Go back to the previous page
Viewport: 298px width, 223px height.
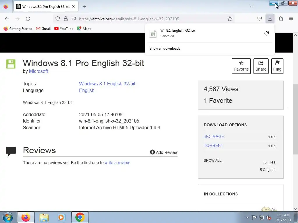[x=7, y=19]
